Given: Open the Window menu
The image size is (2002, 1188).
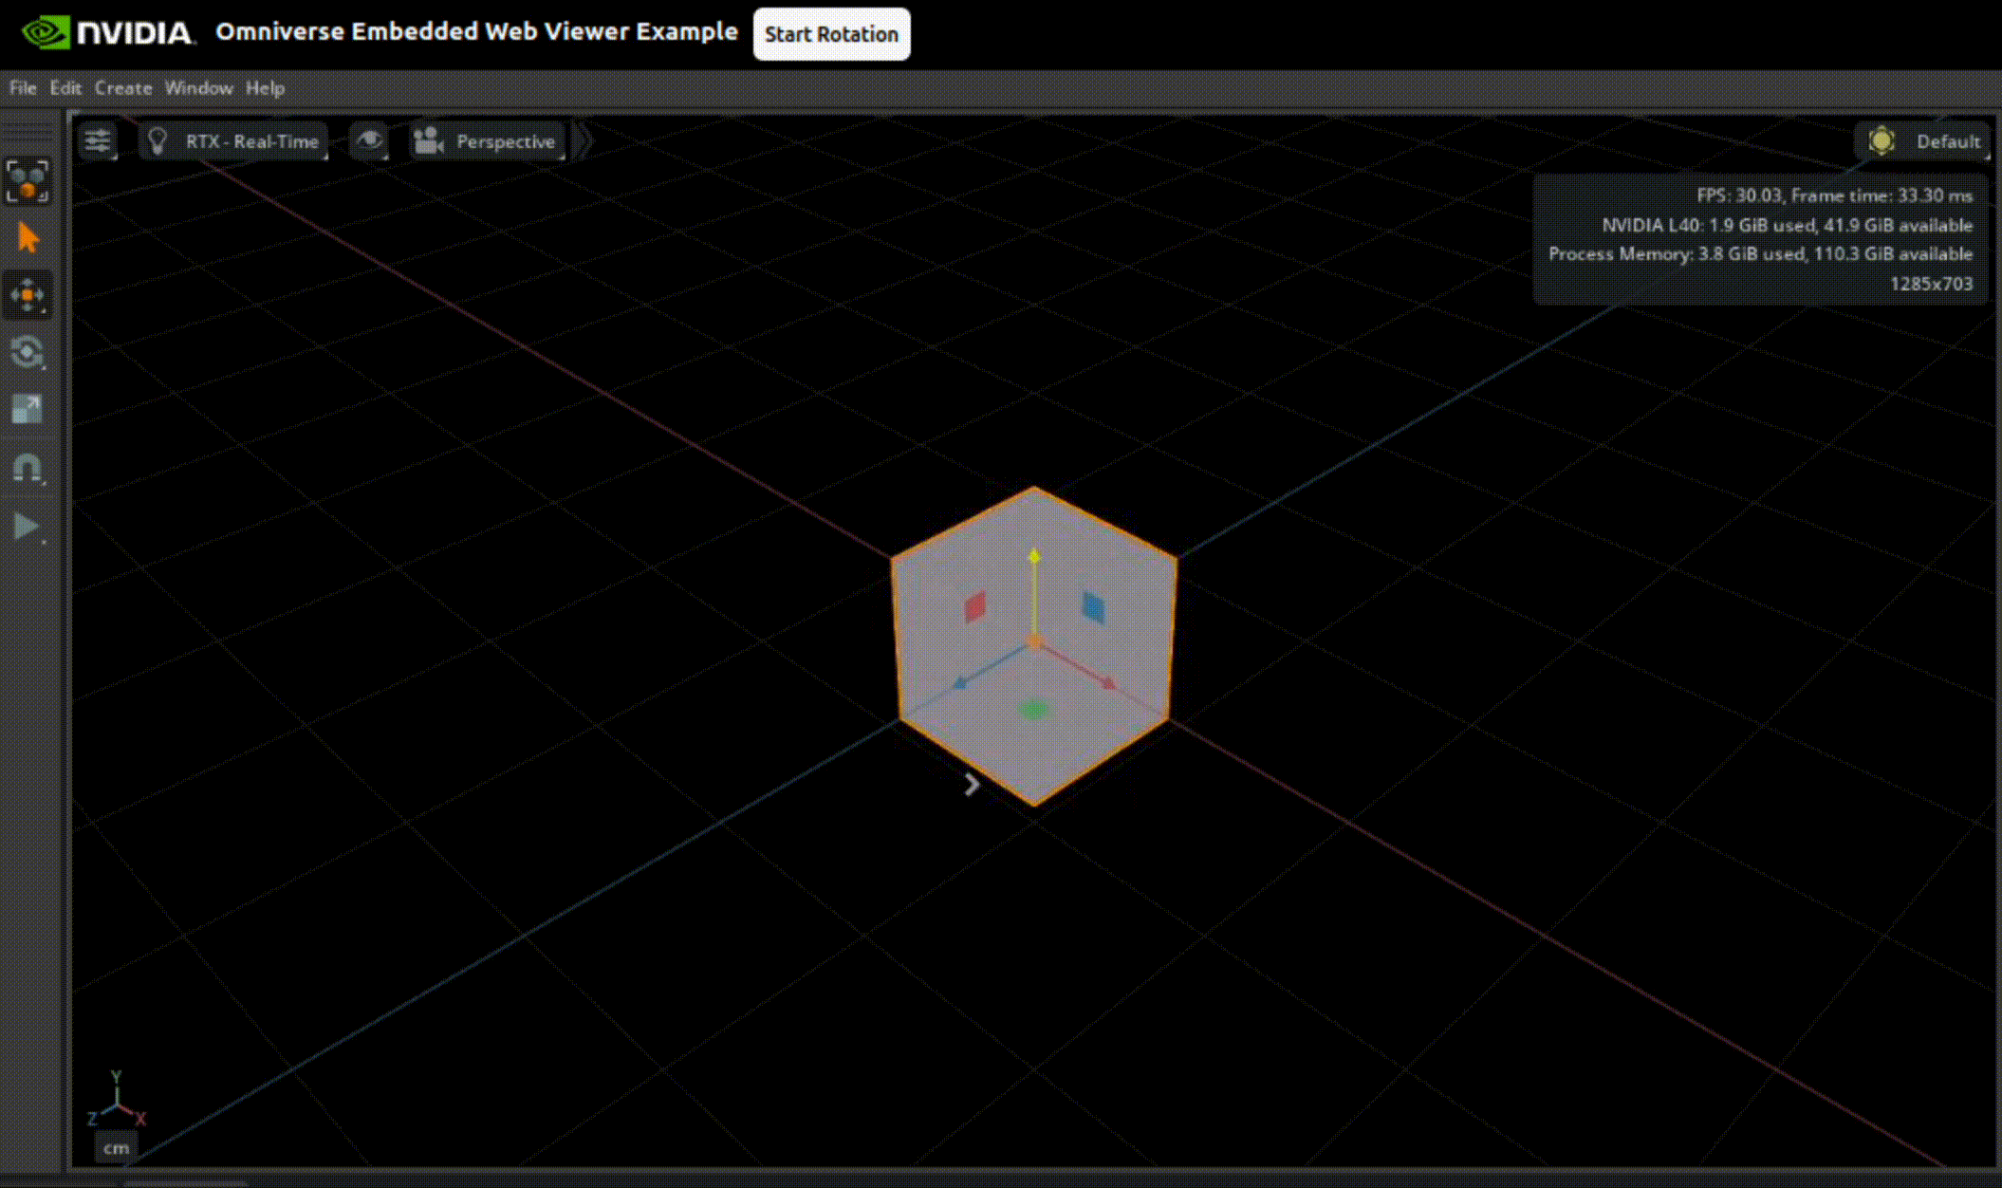Looking at the screenshot, I should tap(198, 88).
